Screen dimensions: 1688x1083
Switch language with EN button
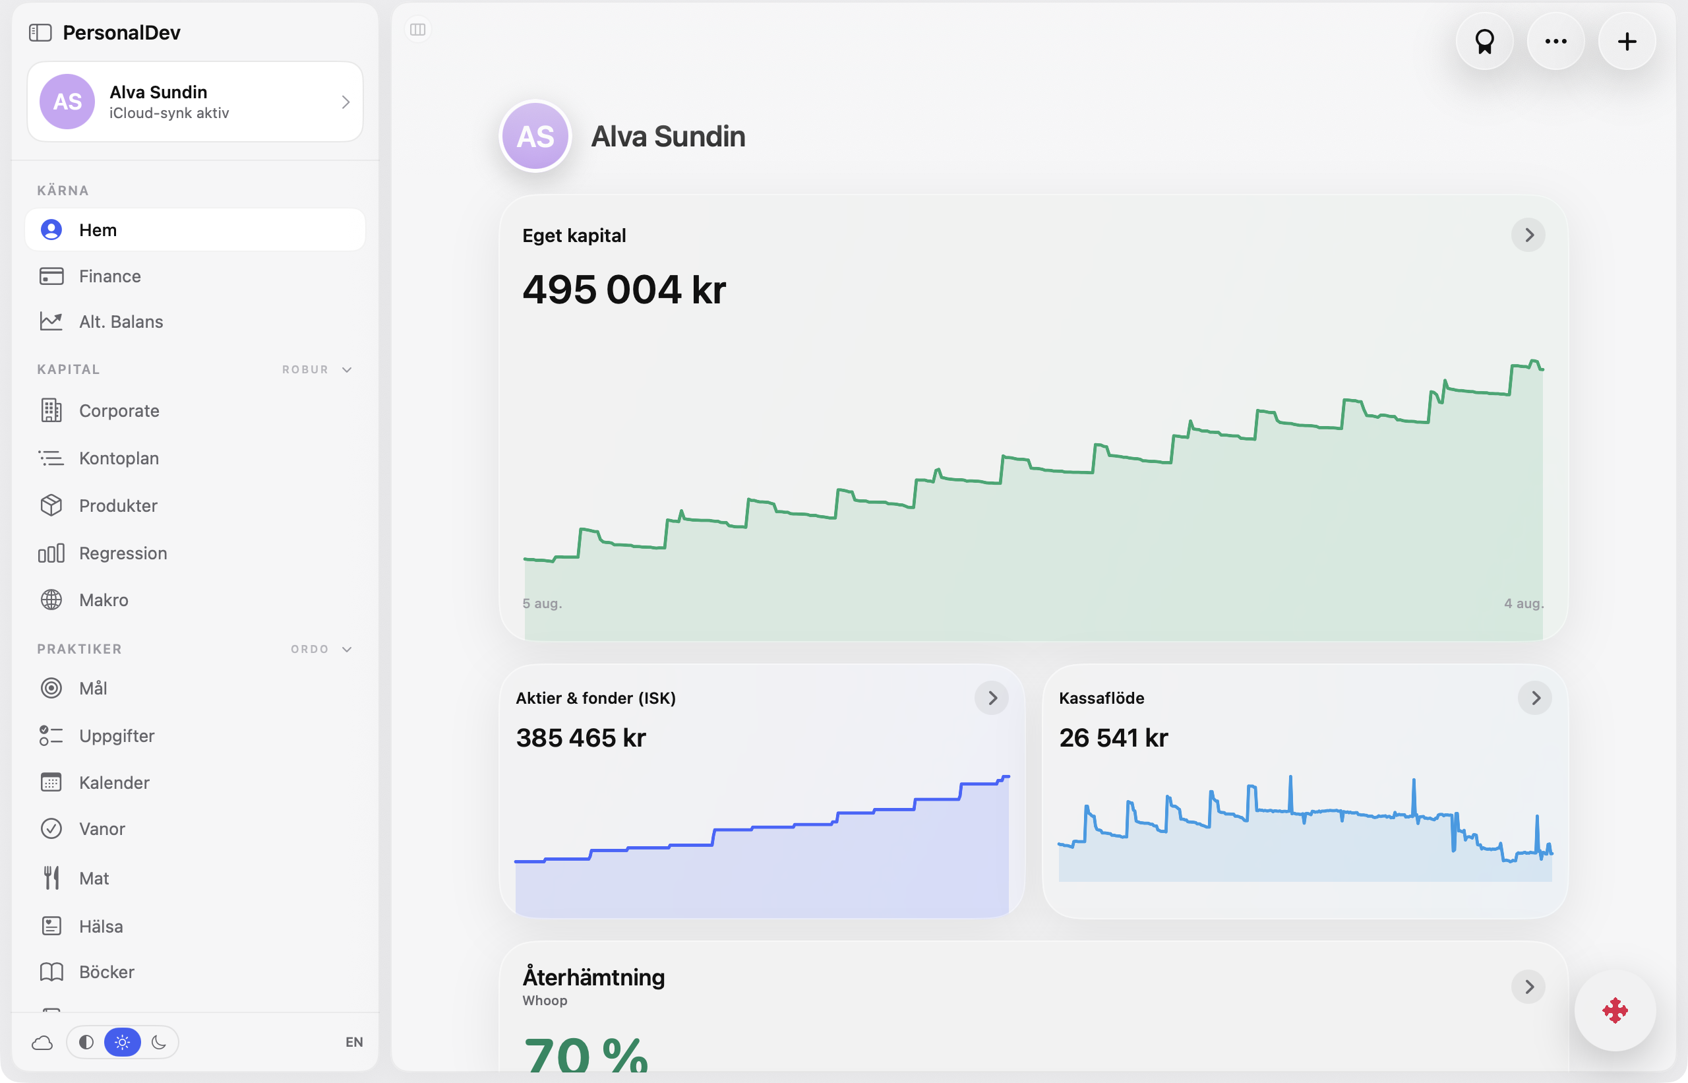point(353,1041)
